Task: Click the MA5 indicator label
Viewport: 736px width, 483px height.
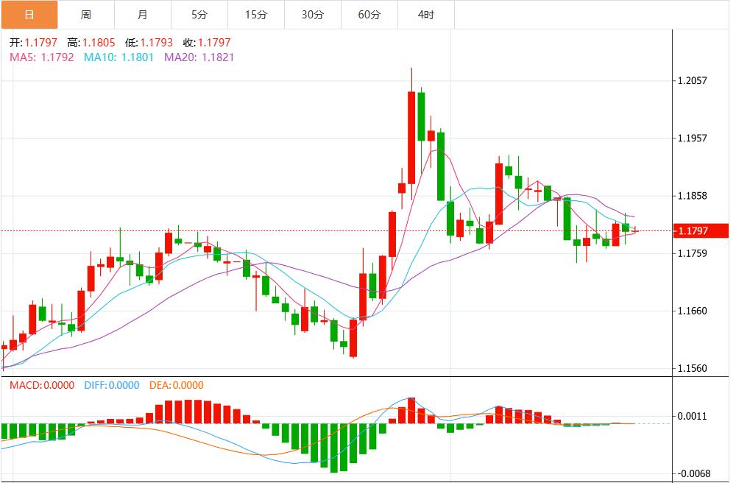Action: tap(41, 57)
